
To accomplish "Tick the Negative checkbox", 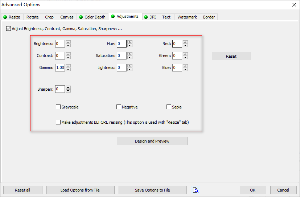I will pos(119,107).
